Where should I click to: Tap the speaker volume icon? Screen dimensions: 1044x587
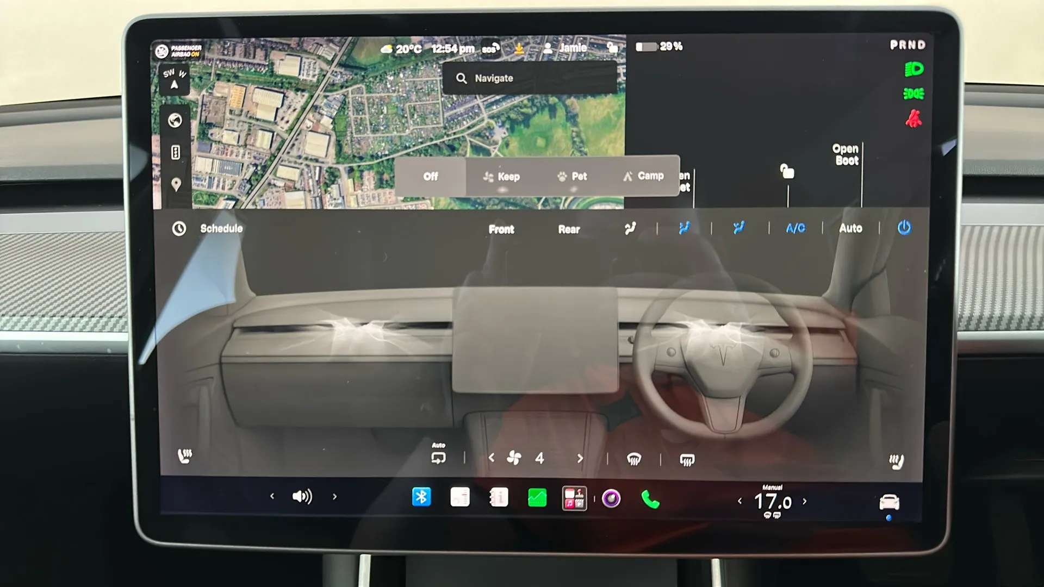tap(302, 496)
